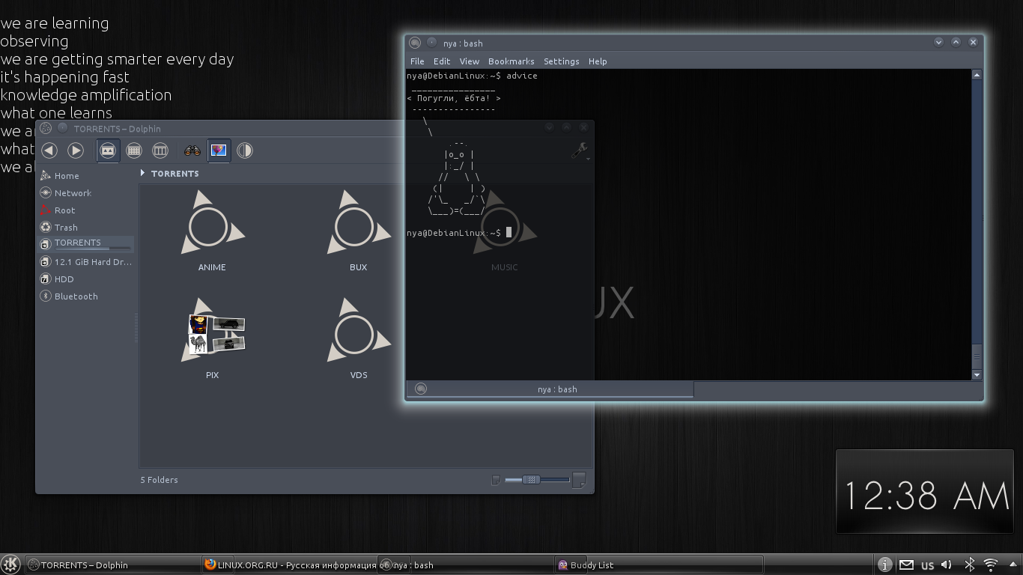Open Find with the binoculars icon
Image resolution: width=1023 pixels, height=575 pixels.
[x=192, y=150]
